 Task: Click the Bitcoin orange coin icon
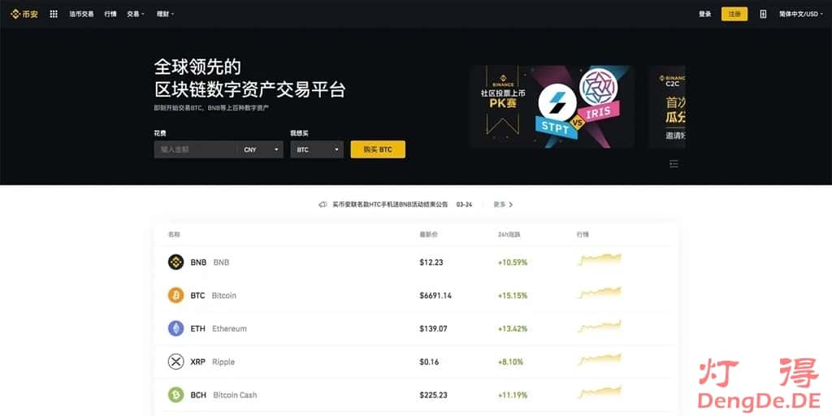pyautogui.click(x=175, y=296)
